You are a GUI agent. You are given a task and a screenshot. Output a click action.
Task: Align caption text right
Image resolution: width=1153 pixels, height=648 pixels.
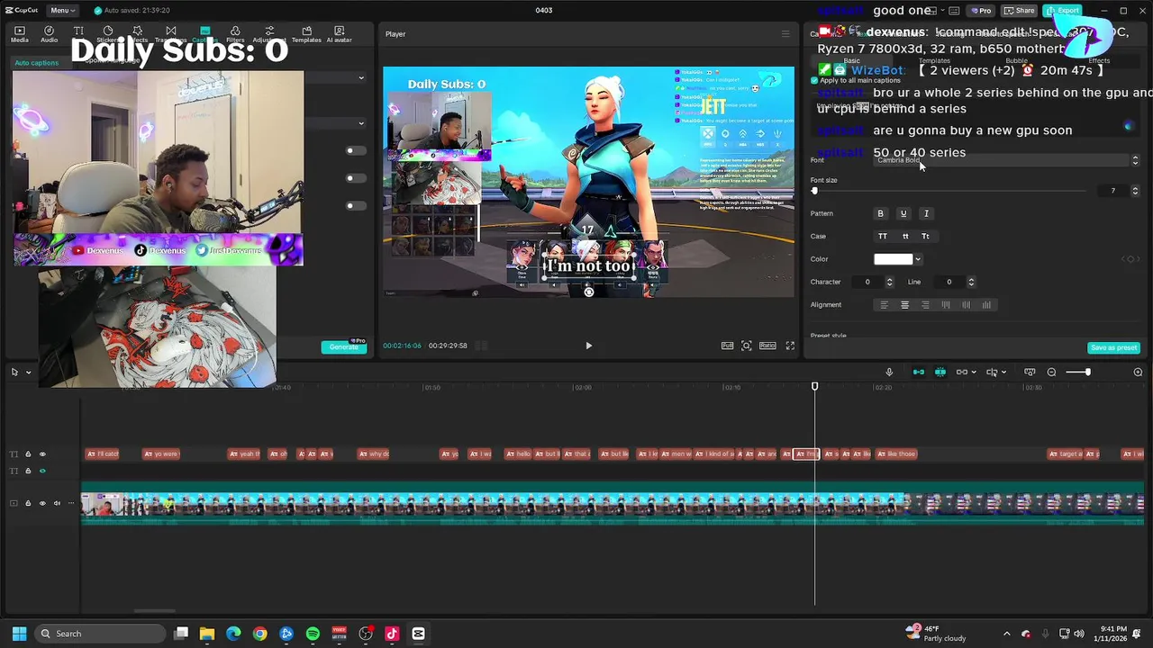point(925,305)
